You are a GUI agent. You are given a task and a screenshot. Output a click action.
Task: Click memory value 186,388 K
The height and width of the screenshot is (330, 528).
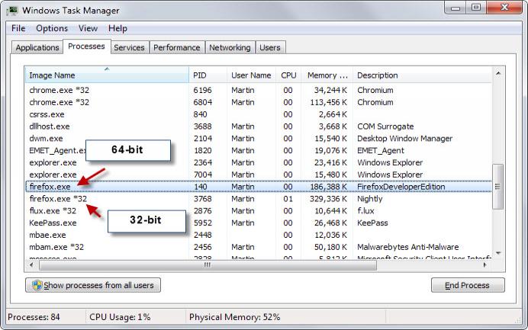(x=328, y=187)
